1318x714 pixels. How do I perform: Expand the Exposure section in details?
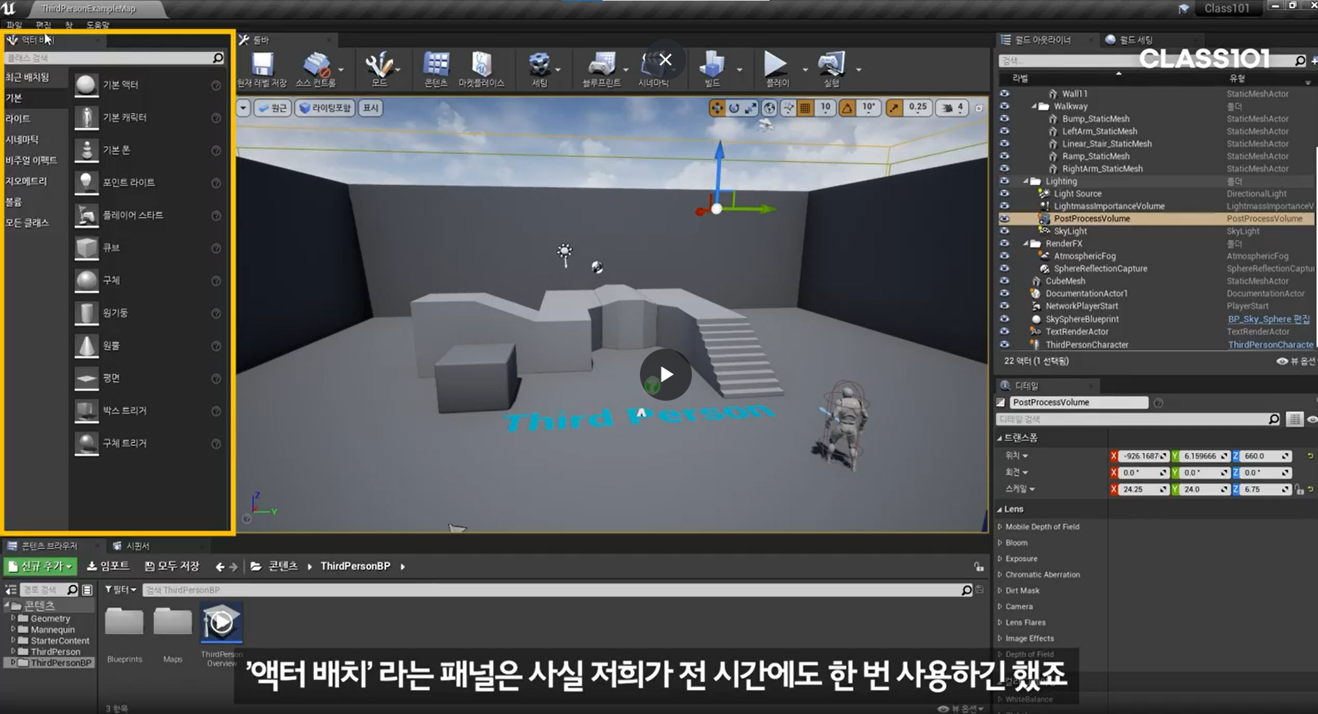(1000, 559)
